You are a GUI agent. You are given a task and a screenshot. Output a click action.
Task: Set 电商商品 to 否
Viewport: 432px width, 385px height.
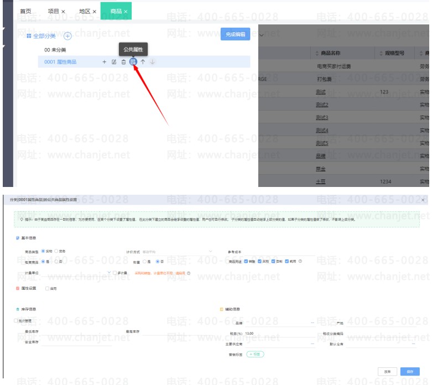click(x=56, y=261)
